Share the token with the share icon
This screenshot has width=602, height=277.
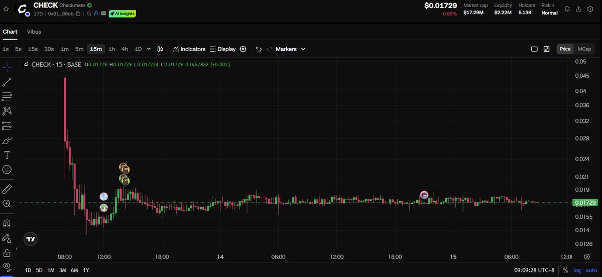578,9
